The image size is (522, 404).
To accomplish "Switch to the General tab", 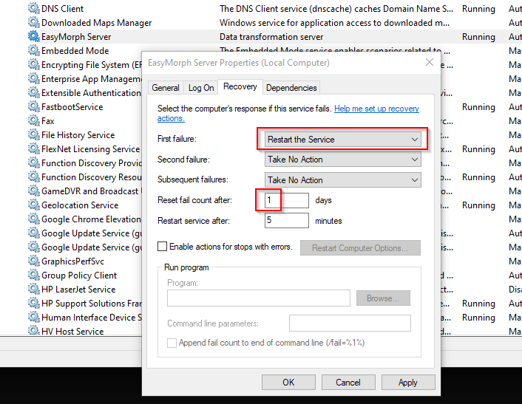I will tap(166, 88).
